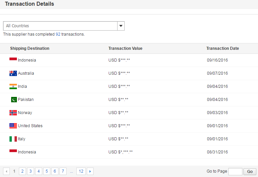Click the Pakistan flag icon
The height and width of the screenshot is (177, 258).
click(x=14, y=100)
